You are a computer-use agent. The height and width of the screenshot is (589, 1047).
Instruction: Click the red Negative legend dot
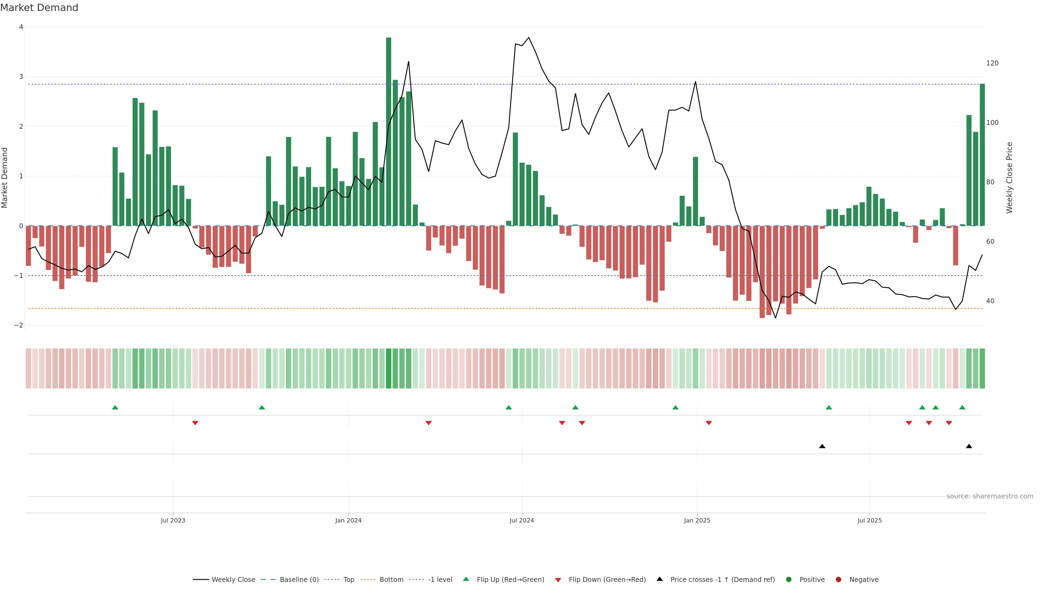pos(838,580)
